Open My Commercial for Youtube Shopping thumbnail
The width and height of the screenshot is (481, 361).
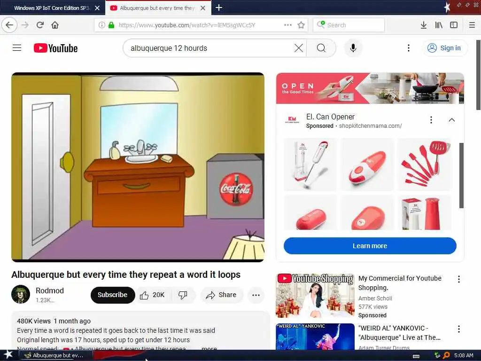coord(315,296)
